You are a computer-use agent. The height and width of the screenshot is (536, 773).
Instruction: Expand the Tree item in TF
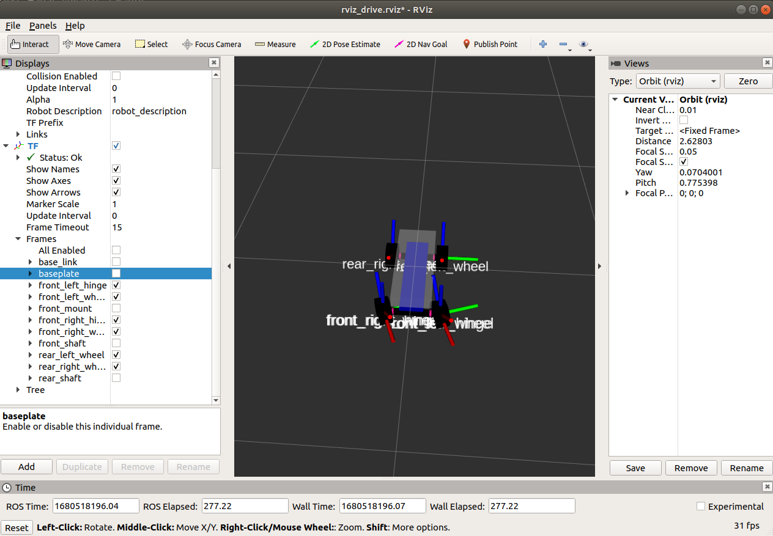tap(18, 390)
